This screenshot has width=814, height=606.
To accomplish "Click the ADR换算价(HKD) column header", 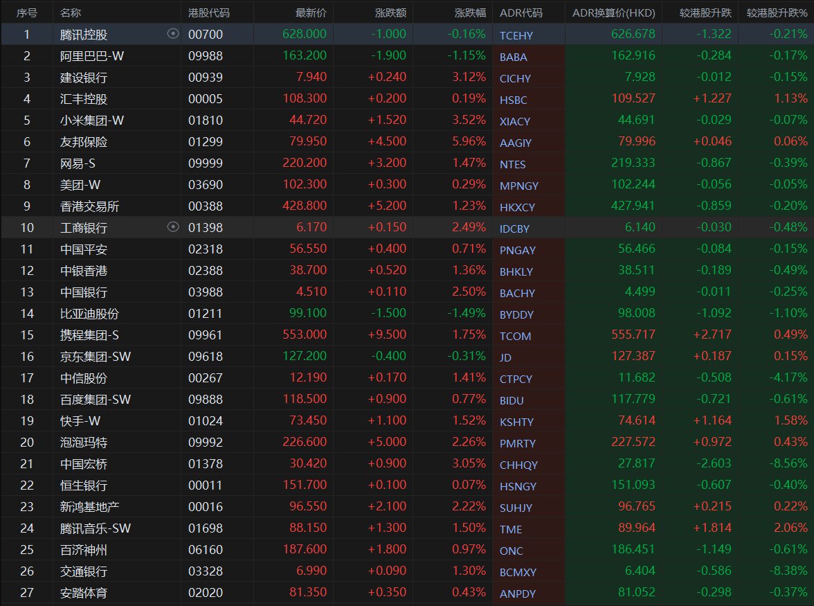I will (x=613, y=13).
